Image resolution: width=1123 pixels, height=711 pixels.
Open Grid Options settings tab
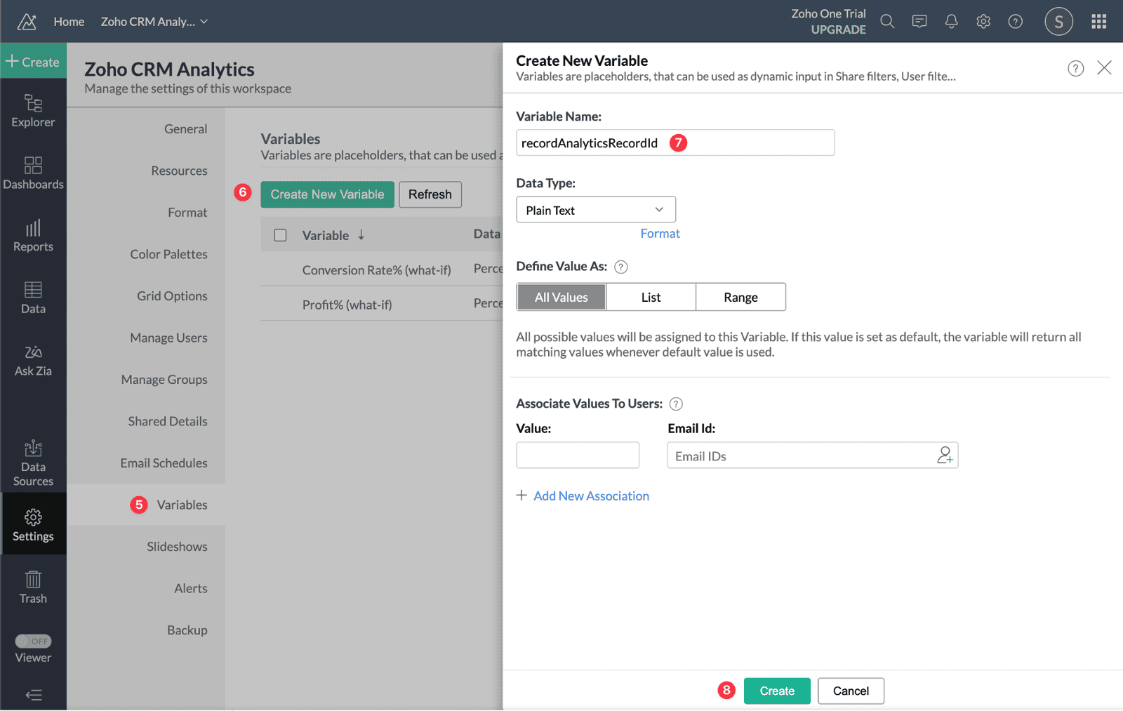[x=172, y=296]
